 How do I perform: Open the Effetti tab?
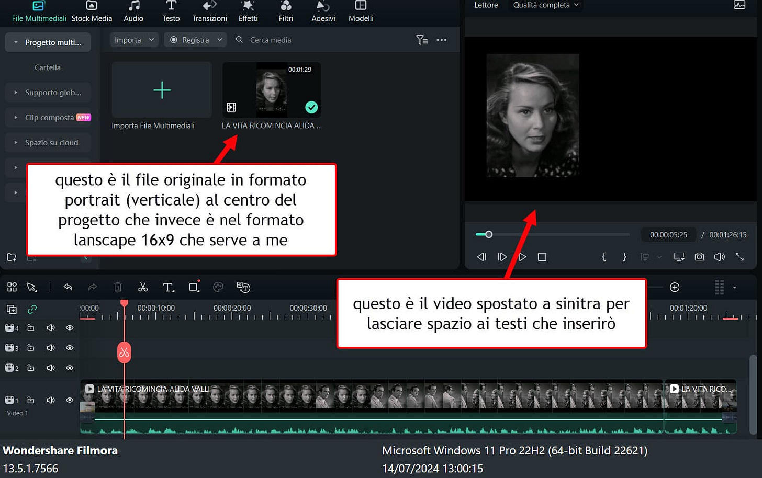(x=248, y=12)
